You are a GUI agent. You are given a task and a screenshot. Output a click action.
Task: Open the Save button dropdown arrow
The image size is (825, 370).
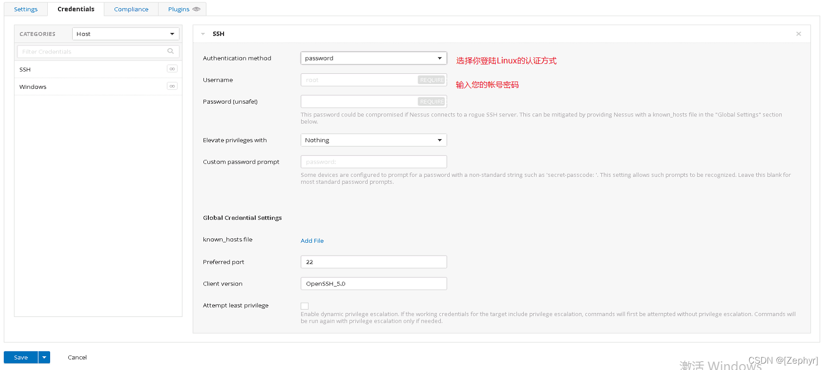click(44, 357)
